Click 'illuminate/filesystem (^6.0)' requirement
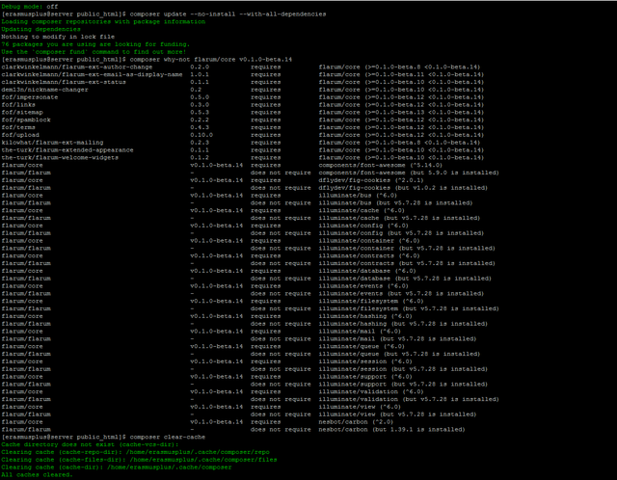 [371, 301]
